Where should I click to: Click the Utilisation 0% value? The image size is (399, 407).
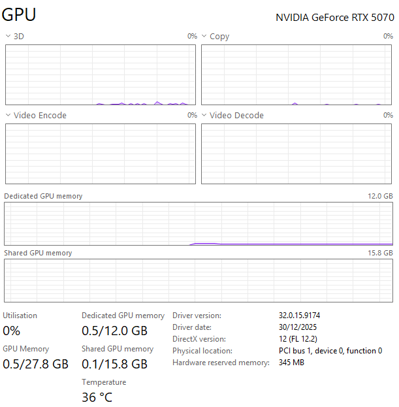click(12, 331)
